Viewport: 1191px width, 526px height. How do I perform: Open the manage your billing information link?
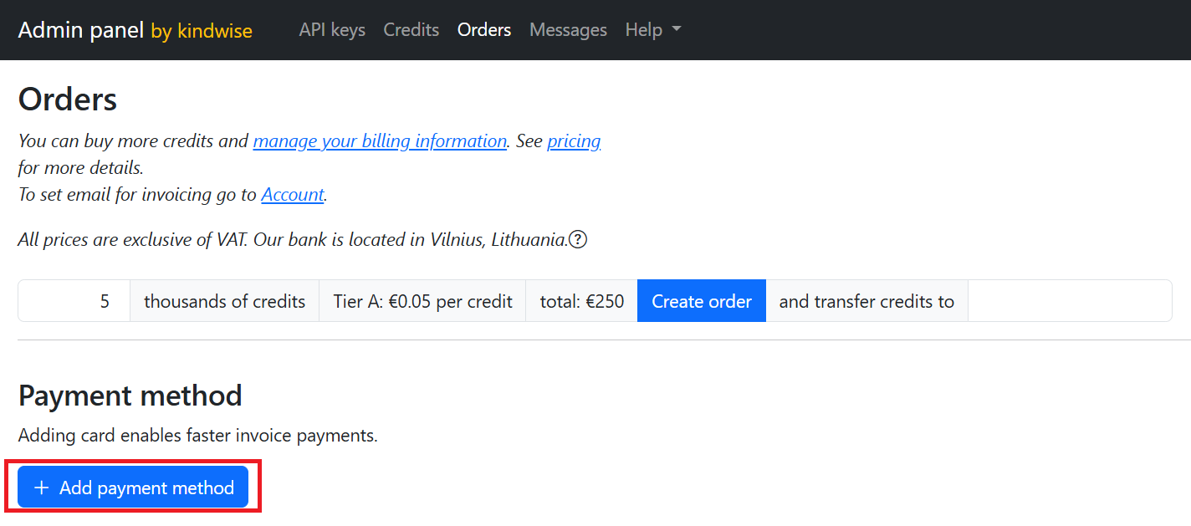point(379,141)
